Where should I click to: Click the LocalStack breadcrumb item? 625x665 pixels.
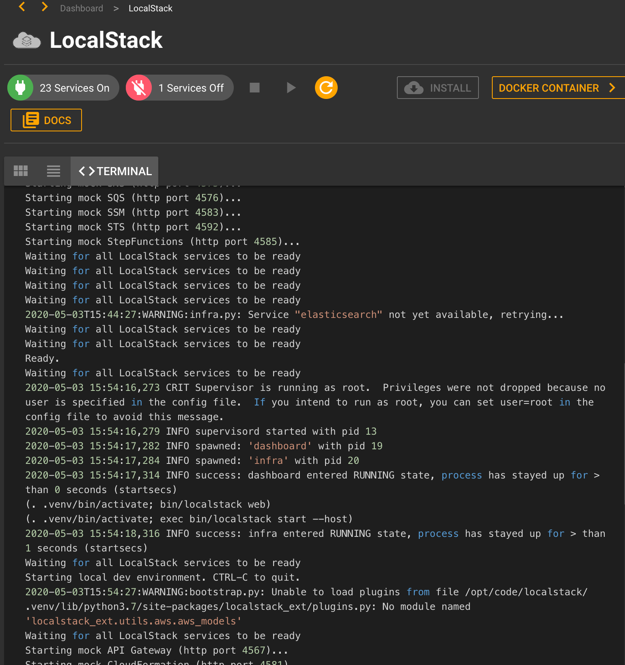[151, 9]
